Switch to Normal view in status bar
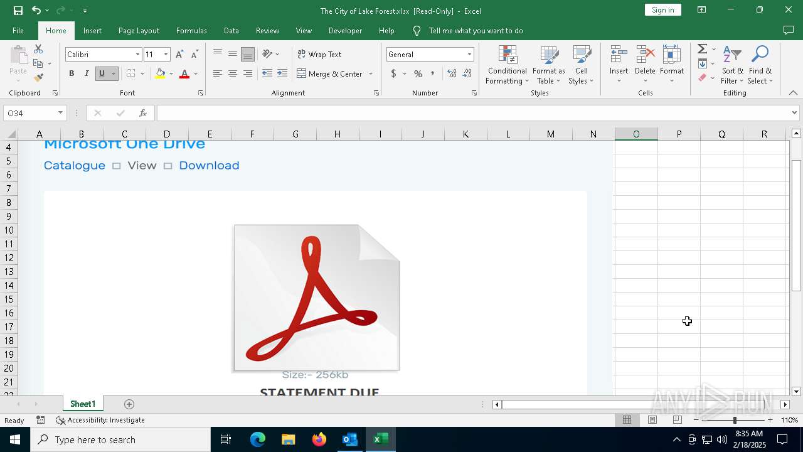803x452 pixels. click(x=627, y=420)
